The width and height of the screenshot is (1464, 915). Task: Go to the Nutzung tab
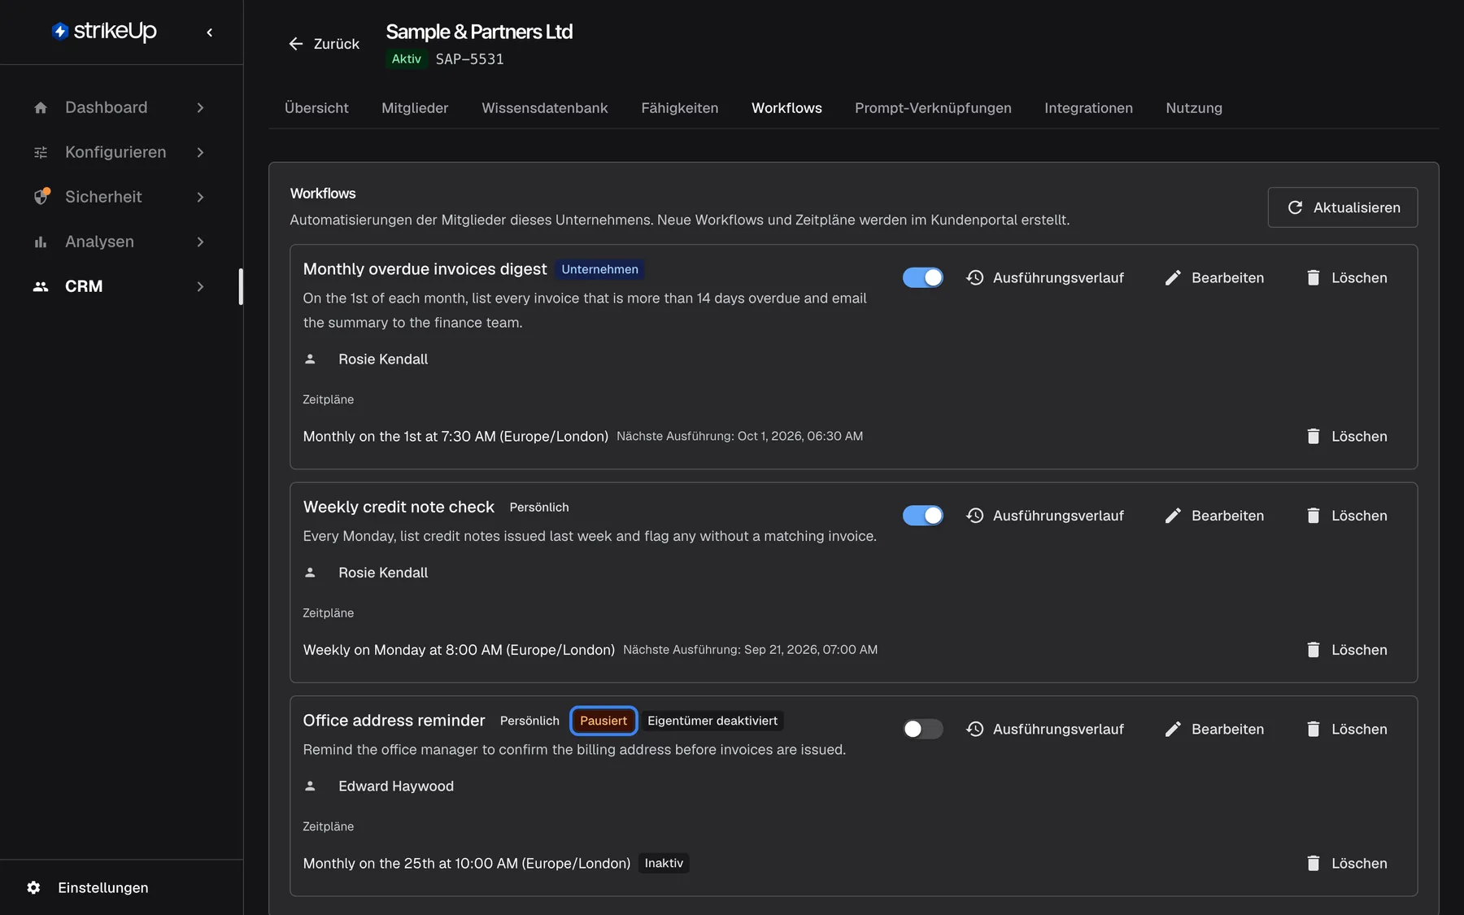pos(1194,108)
